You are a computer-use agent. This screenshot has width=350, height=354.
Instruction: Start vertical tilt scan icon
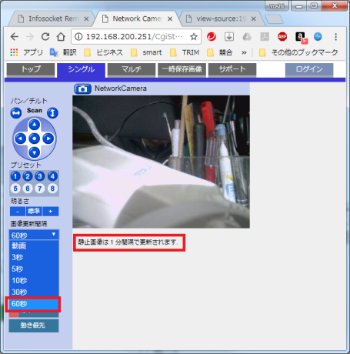pos(52,113)
